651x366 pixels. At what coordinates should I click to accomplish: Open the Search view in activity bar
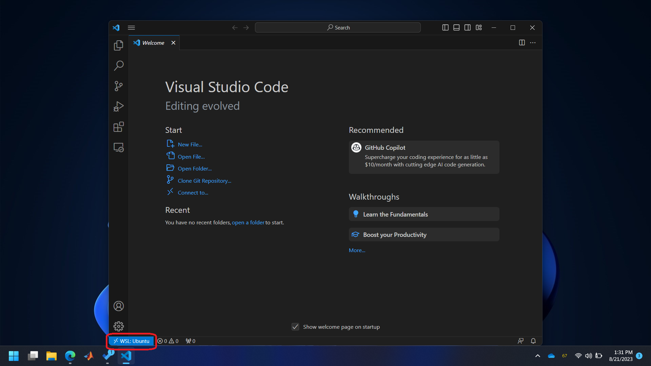[118, 65]
